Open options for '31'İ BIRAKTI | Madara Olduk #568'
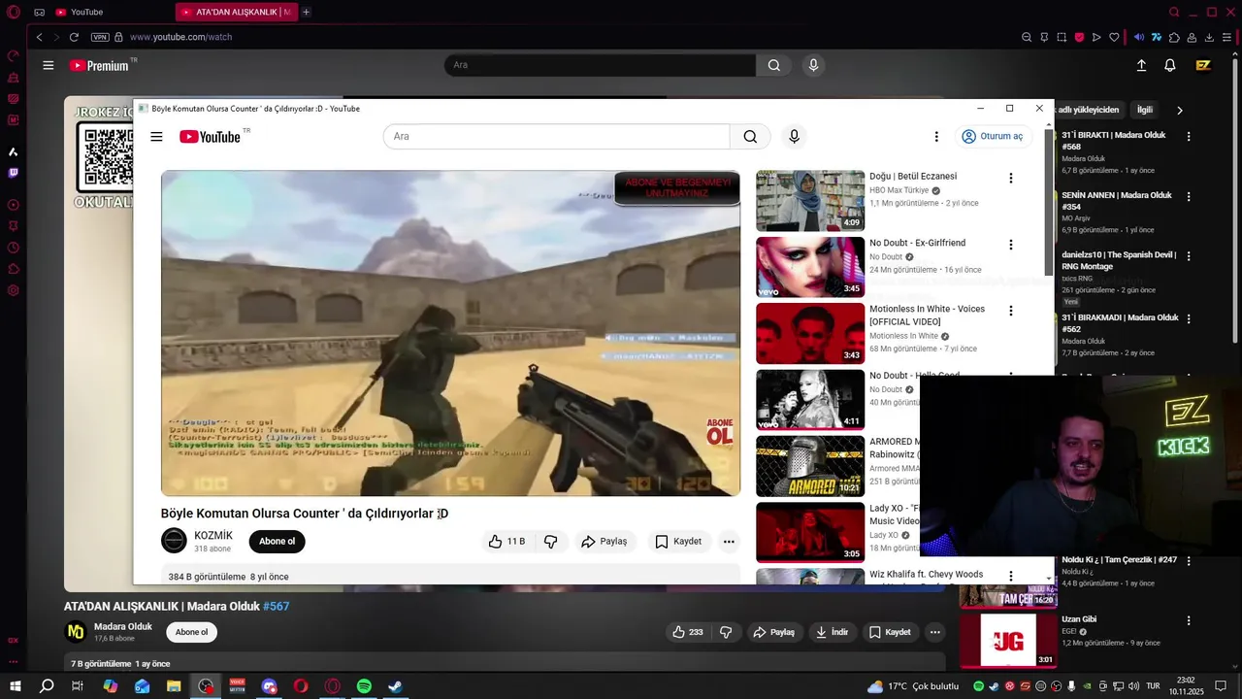The width and height of the screenshot is (1242, 699). [x=1190, y=137]
